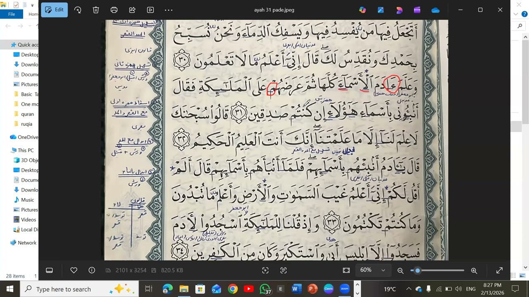Open File Explorer taskbar icon

coord(184,289)
